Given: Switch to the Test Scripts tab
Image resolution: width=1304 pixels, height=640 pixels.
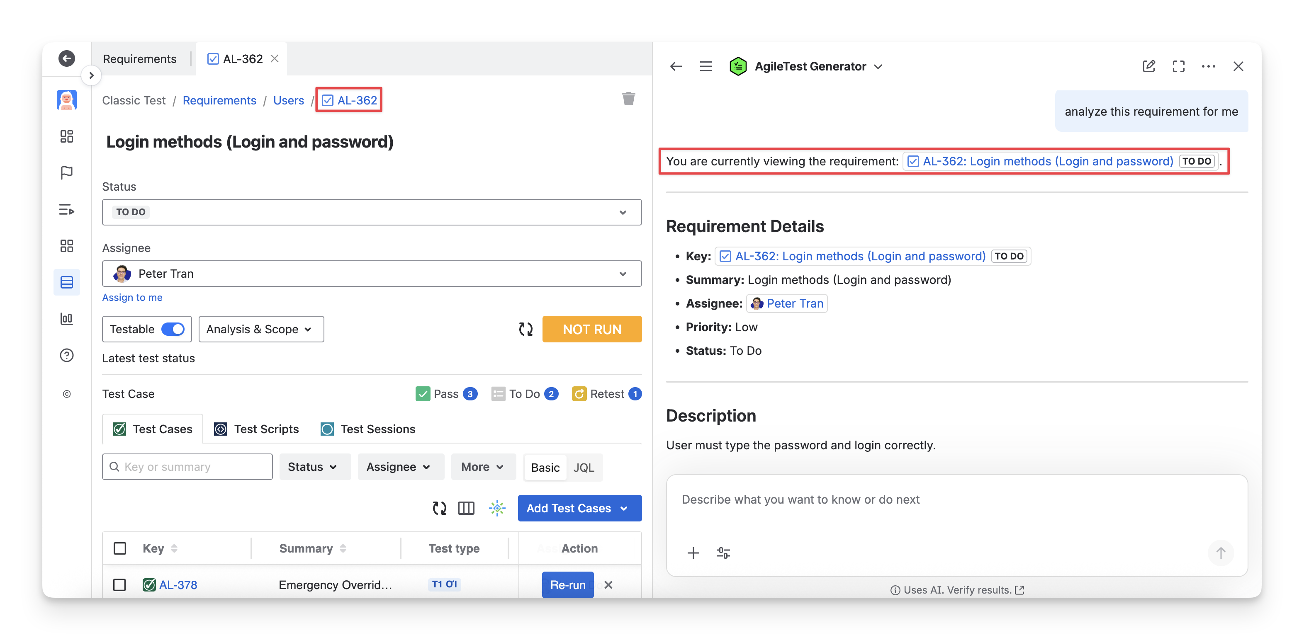Looking at the screenshot, I should (x=257, y=429).
